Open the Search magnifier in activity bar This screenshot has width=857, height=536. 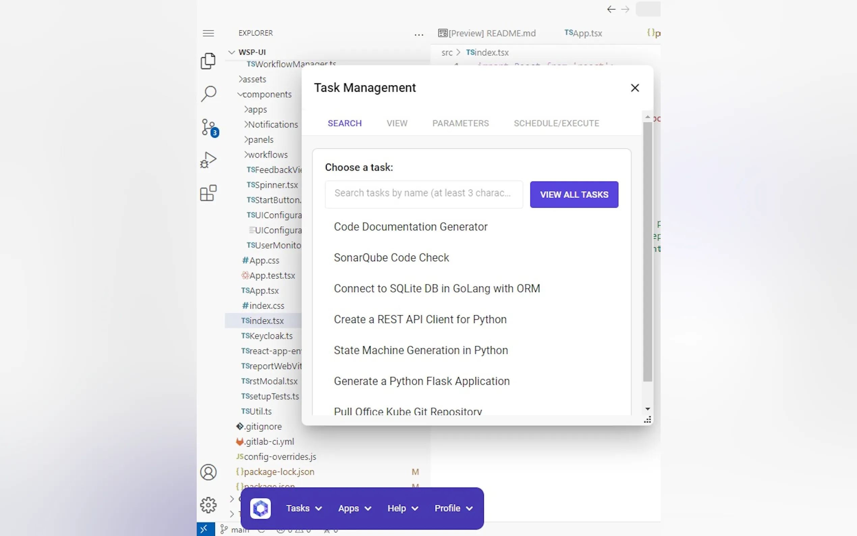(x=208, y=93)
